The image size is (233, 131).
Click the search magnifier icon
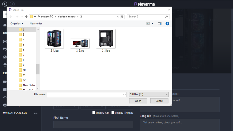167,17
